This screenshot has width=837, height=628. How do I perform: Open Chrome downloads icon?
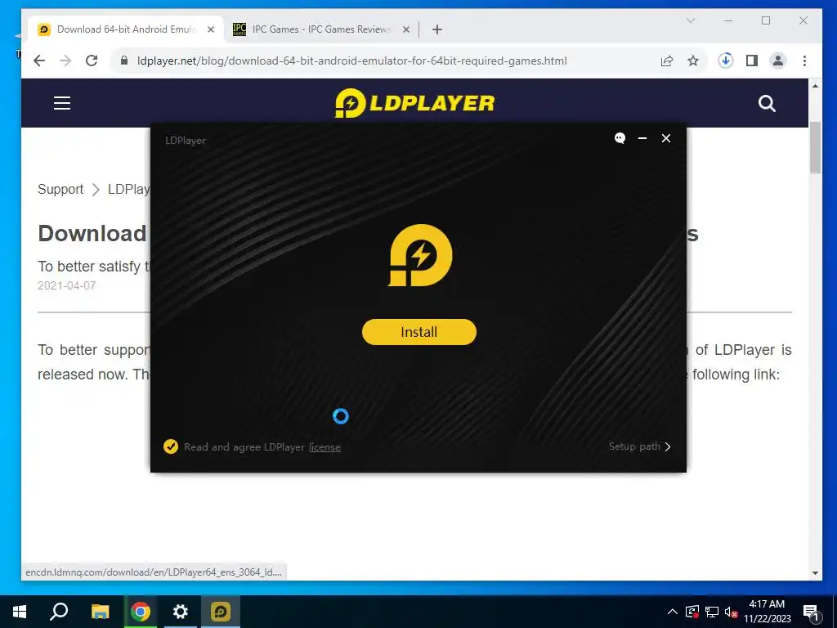[x=726, y=61]
